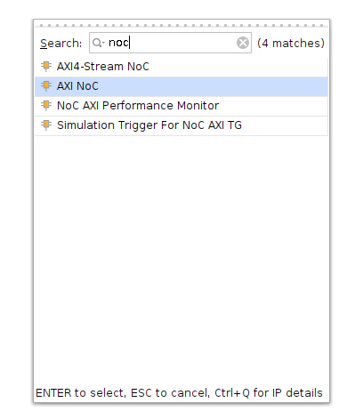Screen dimensions: 355x411
Task: Choose NoC AXI Performance Monitor from results
Action: 182,106
